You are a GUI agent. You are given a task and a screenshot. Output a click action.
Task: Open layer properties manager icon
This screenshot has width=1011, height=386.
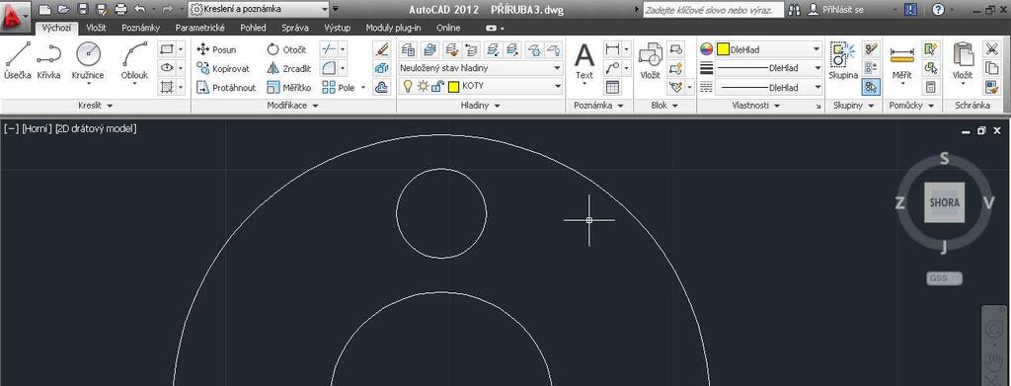pos(408,49)
